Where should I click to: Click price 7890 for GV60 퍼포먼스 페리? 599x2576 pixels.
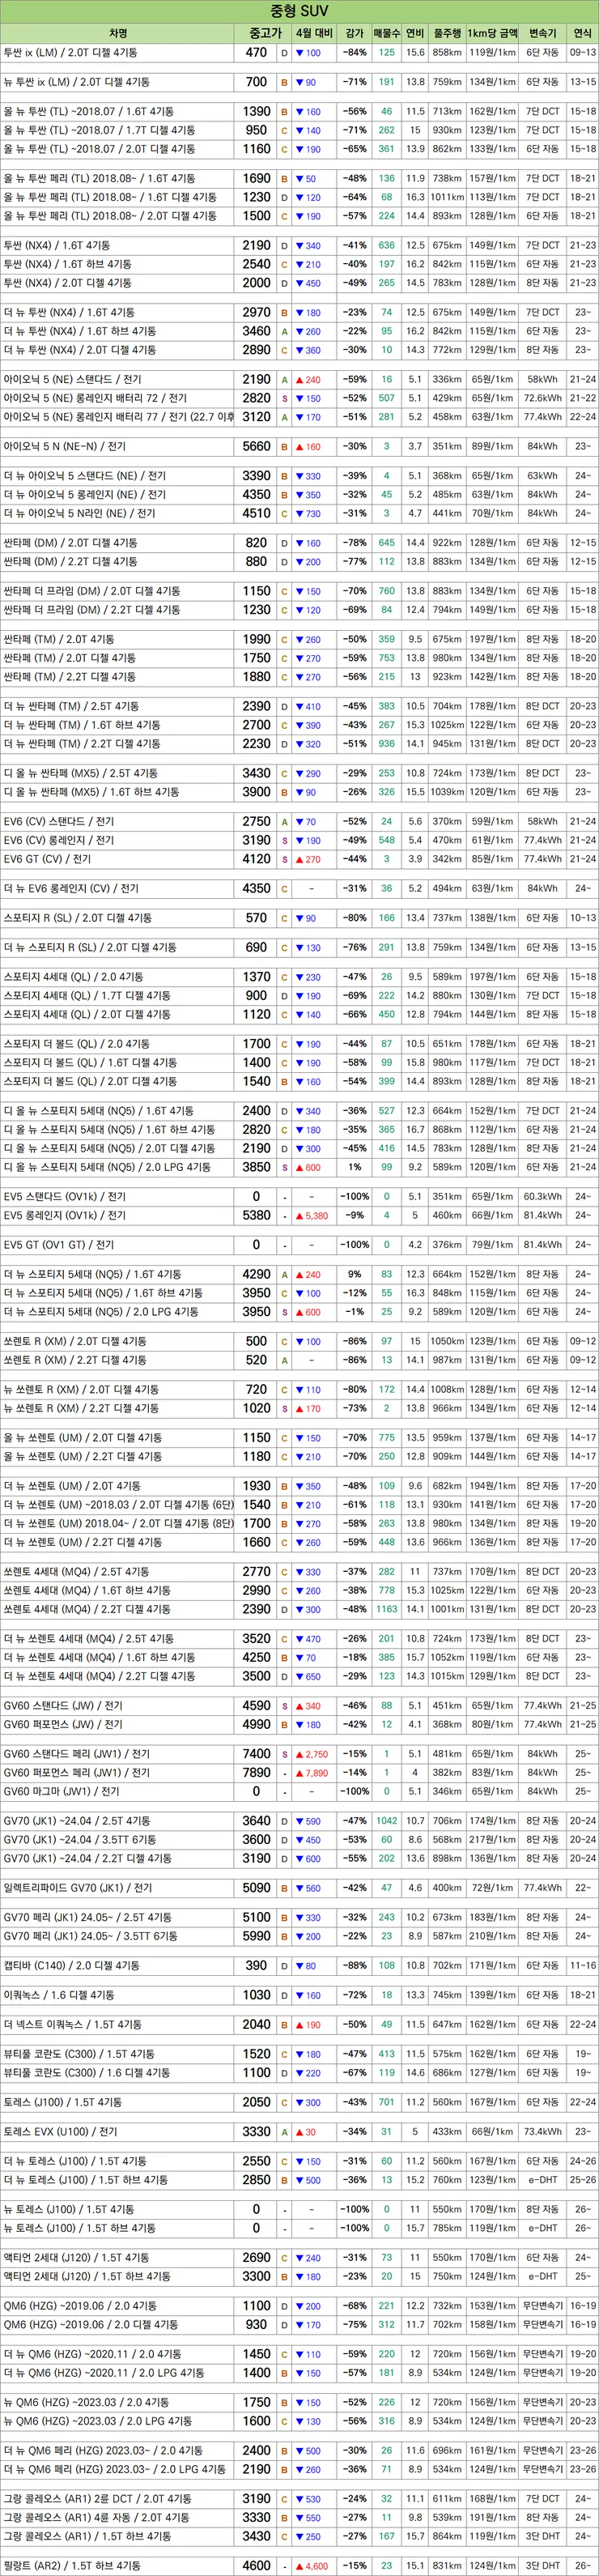tap(256, 1773)
